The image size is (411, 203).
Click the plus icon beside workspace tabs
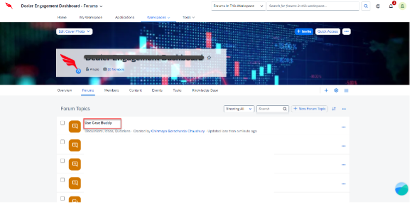pyautogui.click(x=326, y=90)
